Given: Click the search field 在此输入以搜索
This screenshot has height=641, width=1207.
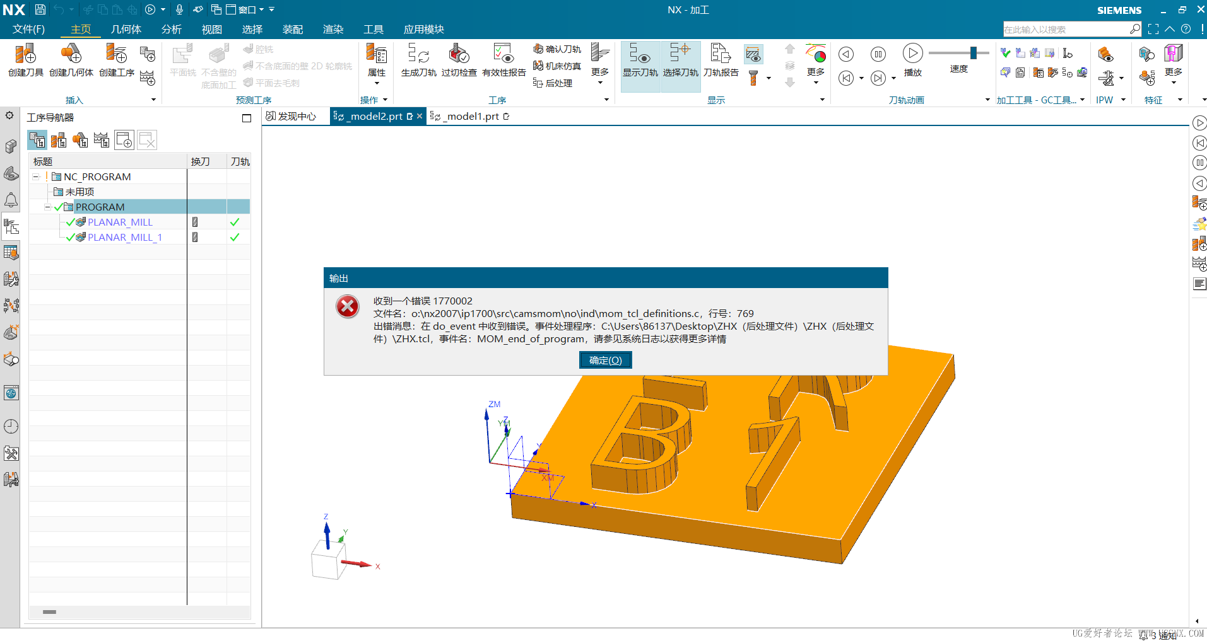Looking at the screenshot, I should click(1066, 29).
